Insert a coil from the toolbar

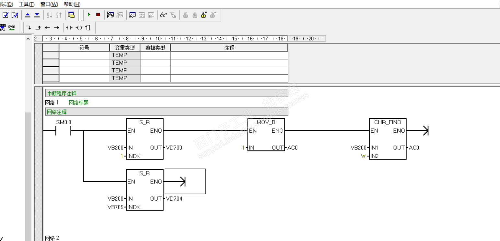79,28
